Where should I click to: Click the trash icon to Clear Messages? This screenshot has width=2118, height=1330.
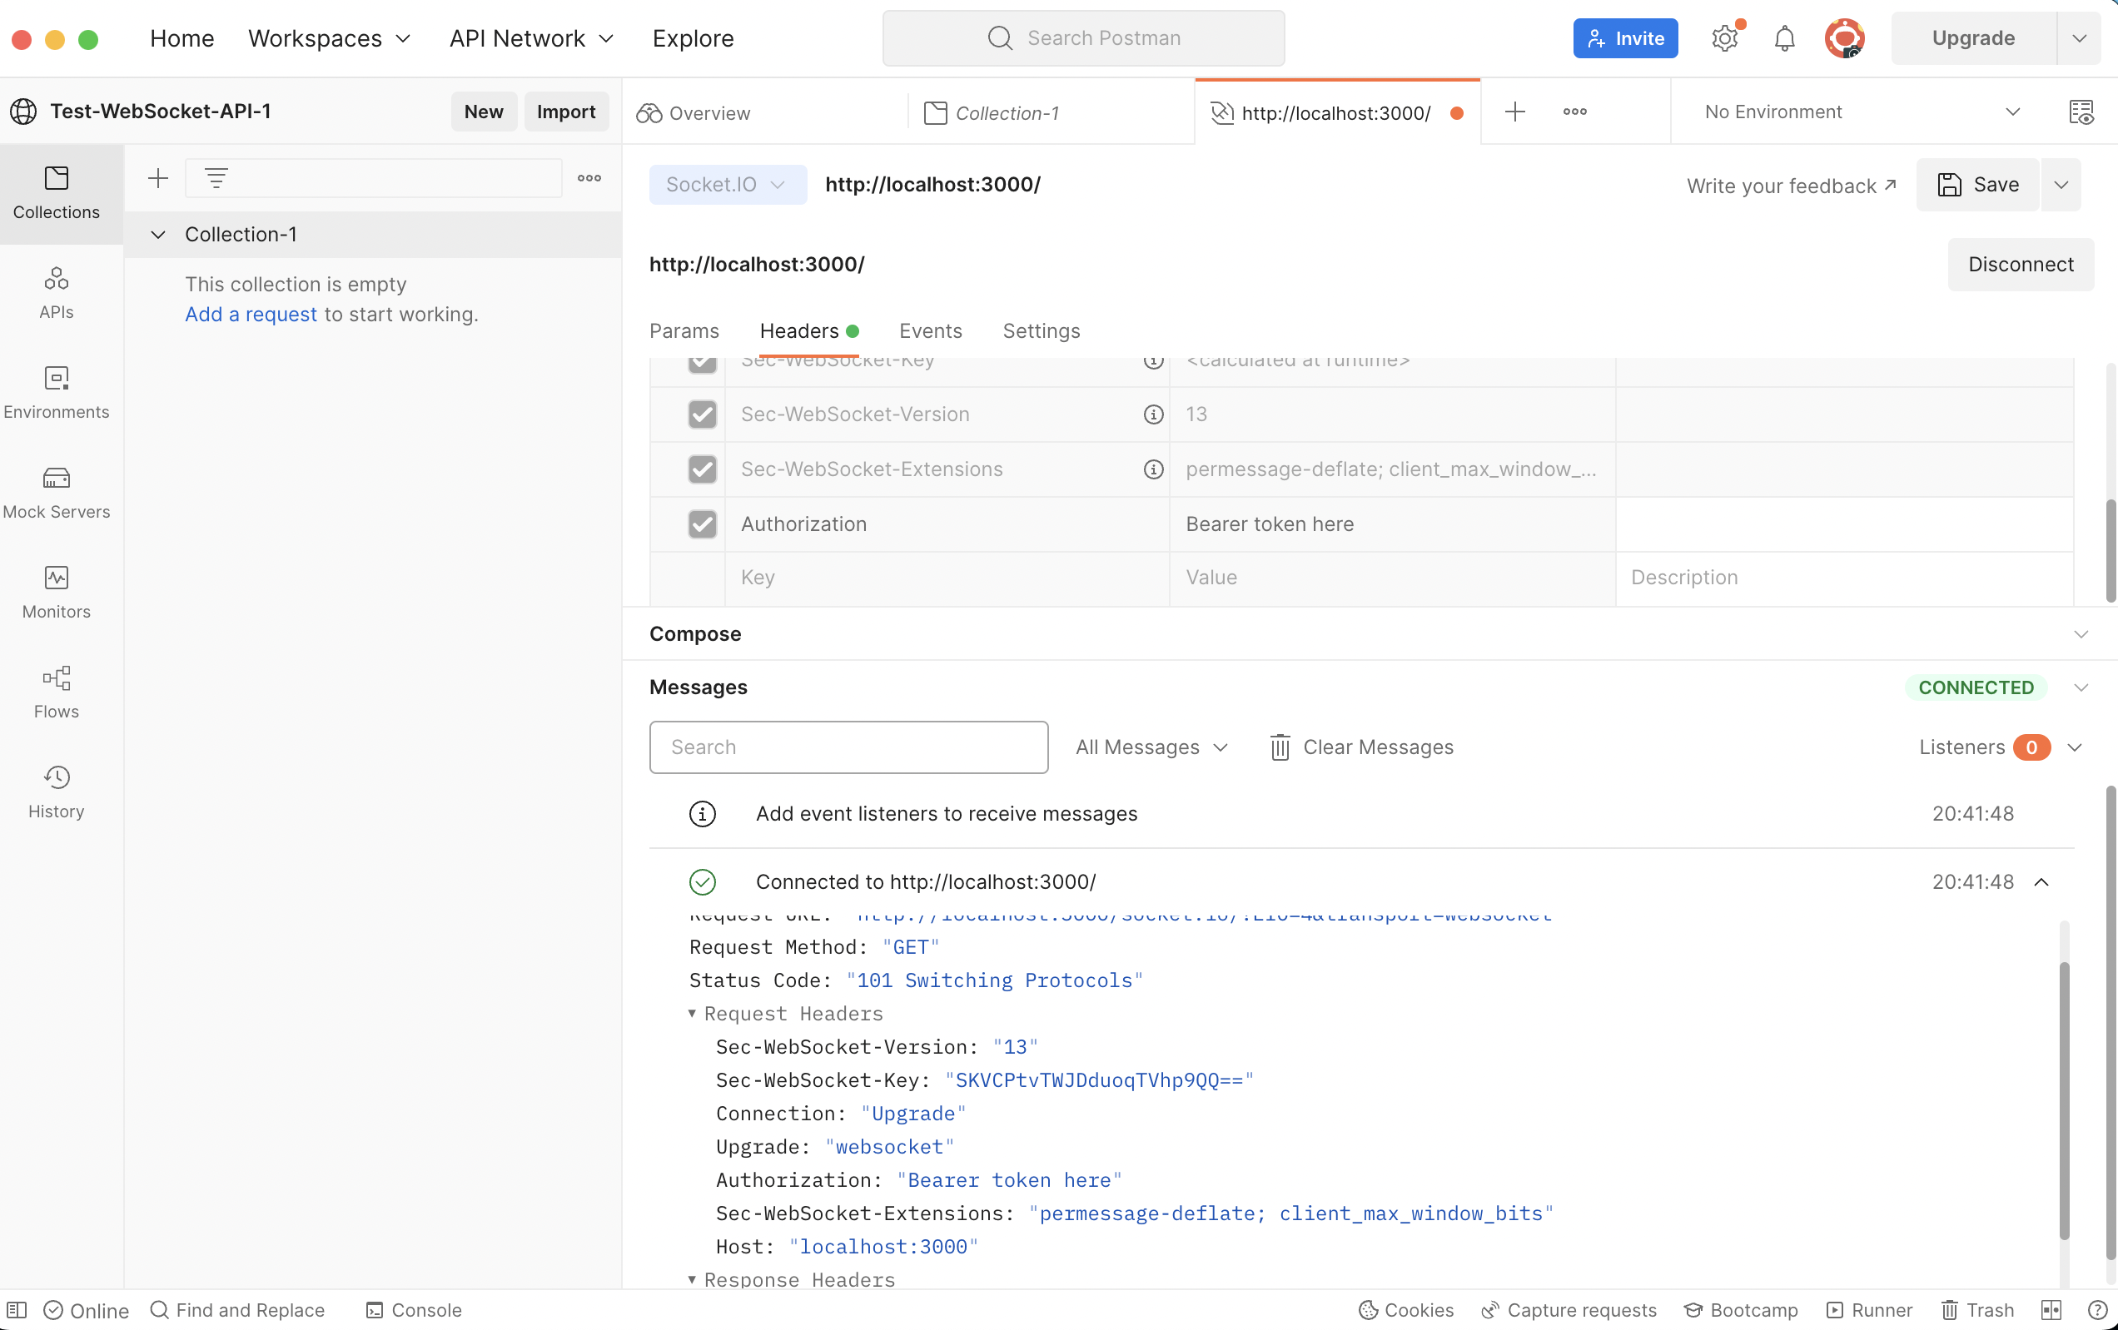(1280, 747)
